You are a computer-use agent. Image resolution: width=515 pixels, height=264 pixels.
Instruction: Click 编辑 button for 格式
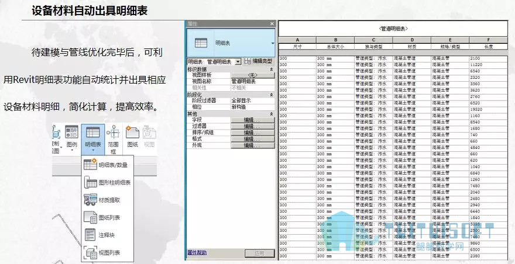tap(253, 139)
